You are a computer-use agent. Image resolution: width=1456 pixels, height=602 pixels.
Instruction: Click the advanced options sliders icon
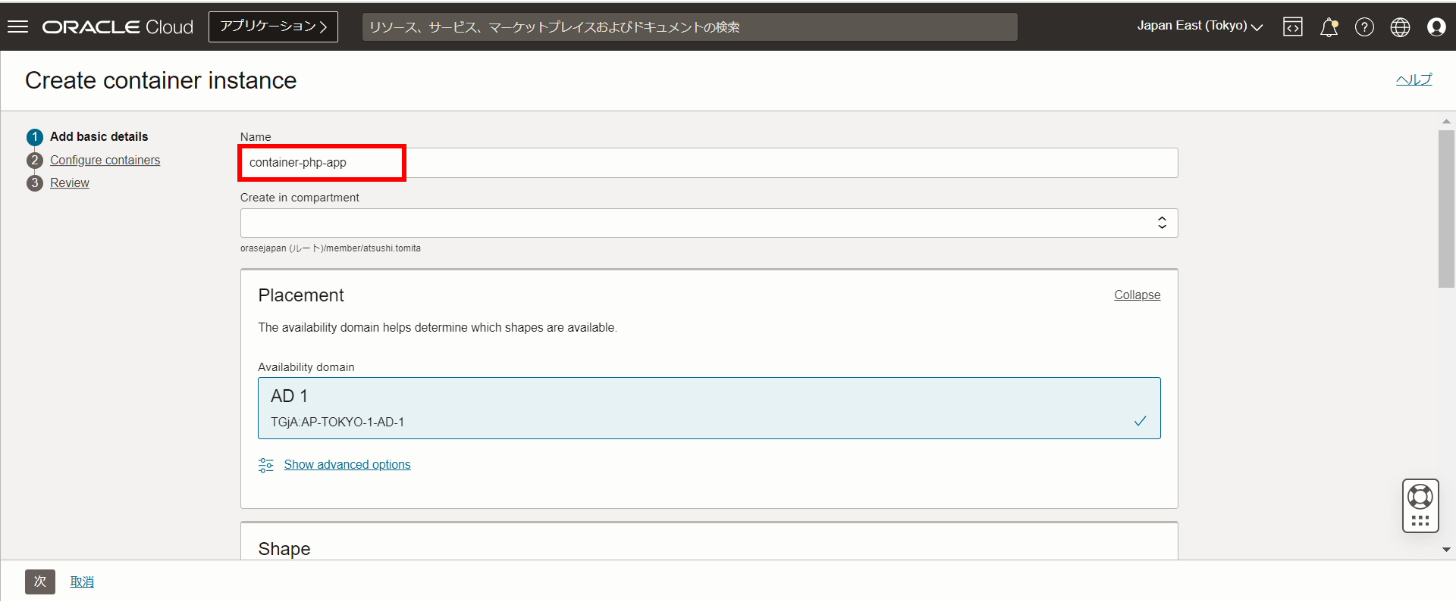tap(266, 465)
